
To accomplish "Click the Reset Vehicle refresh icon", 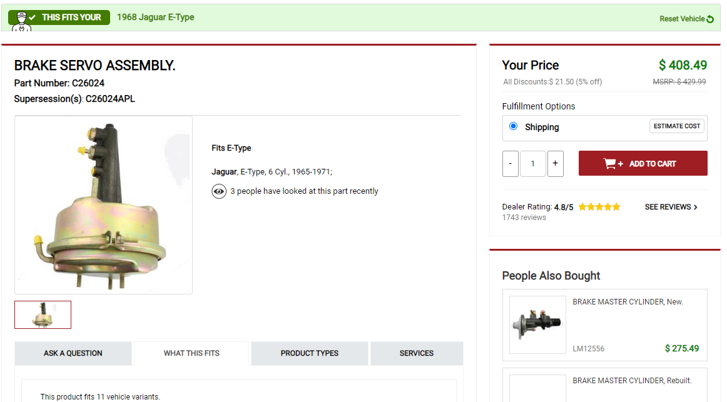I will (x=710, y=19).
